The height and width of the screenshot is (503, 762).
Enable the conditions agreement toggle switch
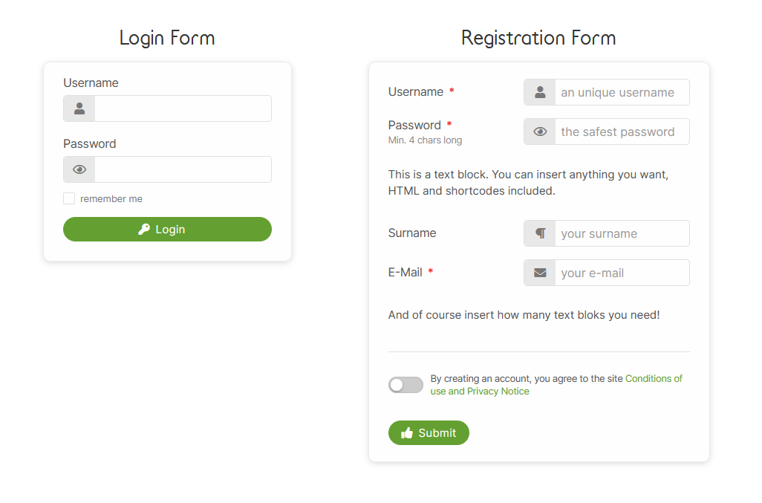point(406,385)
